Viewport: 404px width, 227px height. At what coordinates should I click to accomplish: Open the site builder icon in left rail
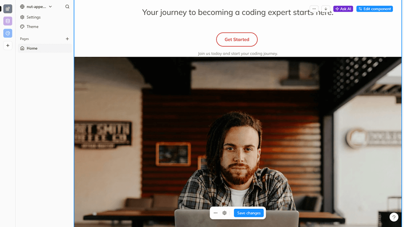[8, 9]
